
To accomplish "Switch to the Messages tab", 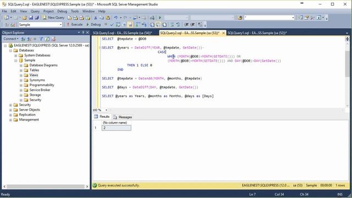I will [123, 117].
